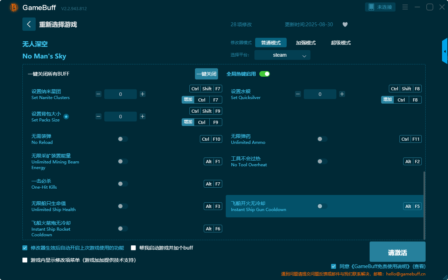Open the steam platform dropdown

point(282,55)
